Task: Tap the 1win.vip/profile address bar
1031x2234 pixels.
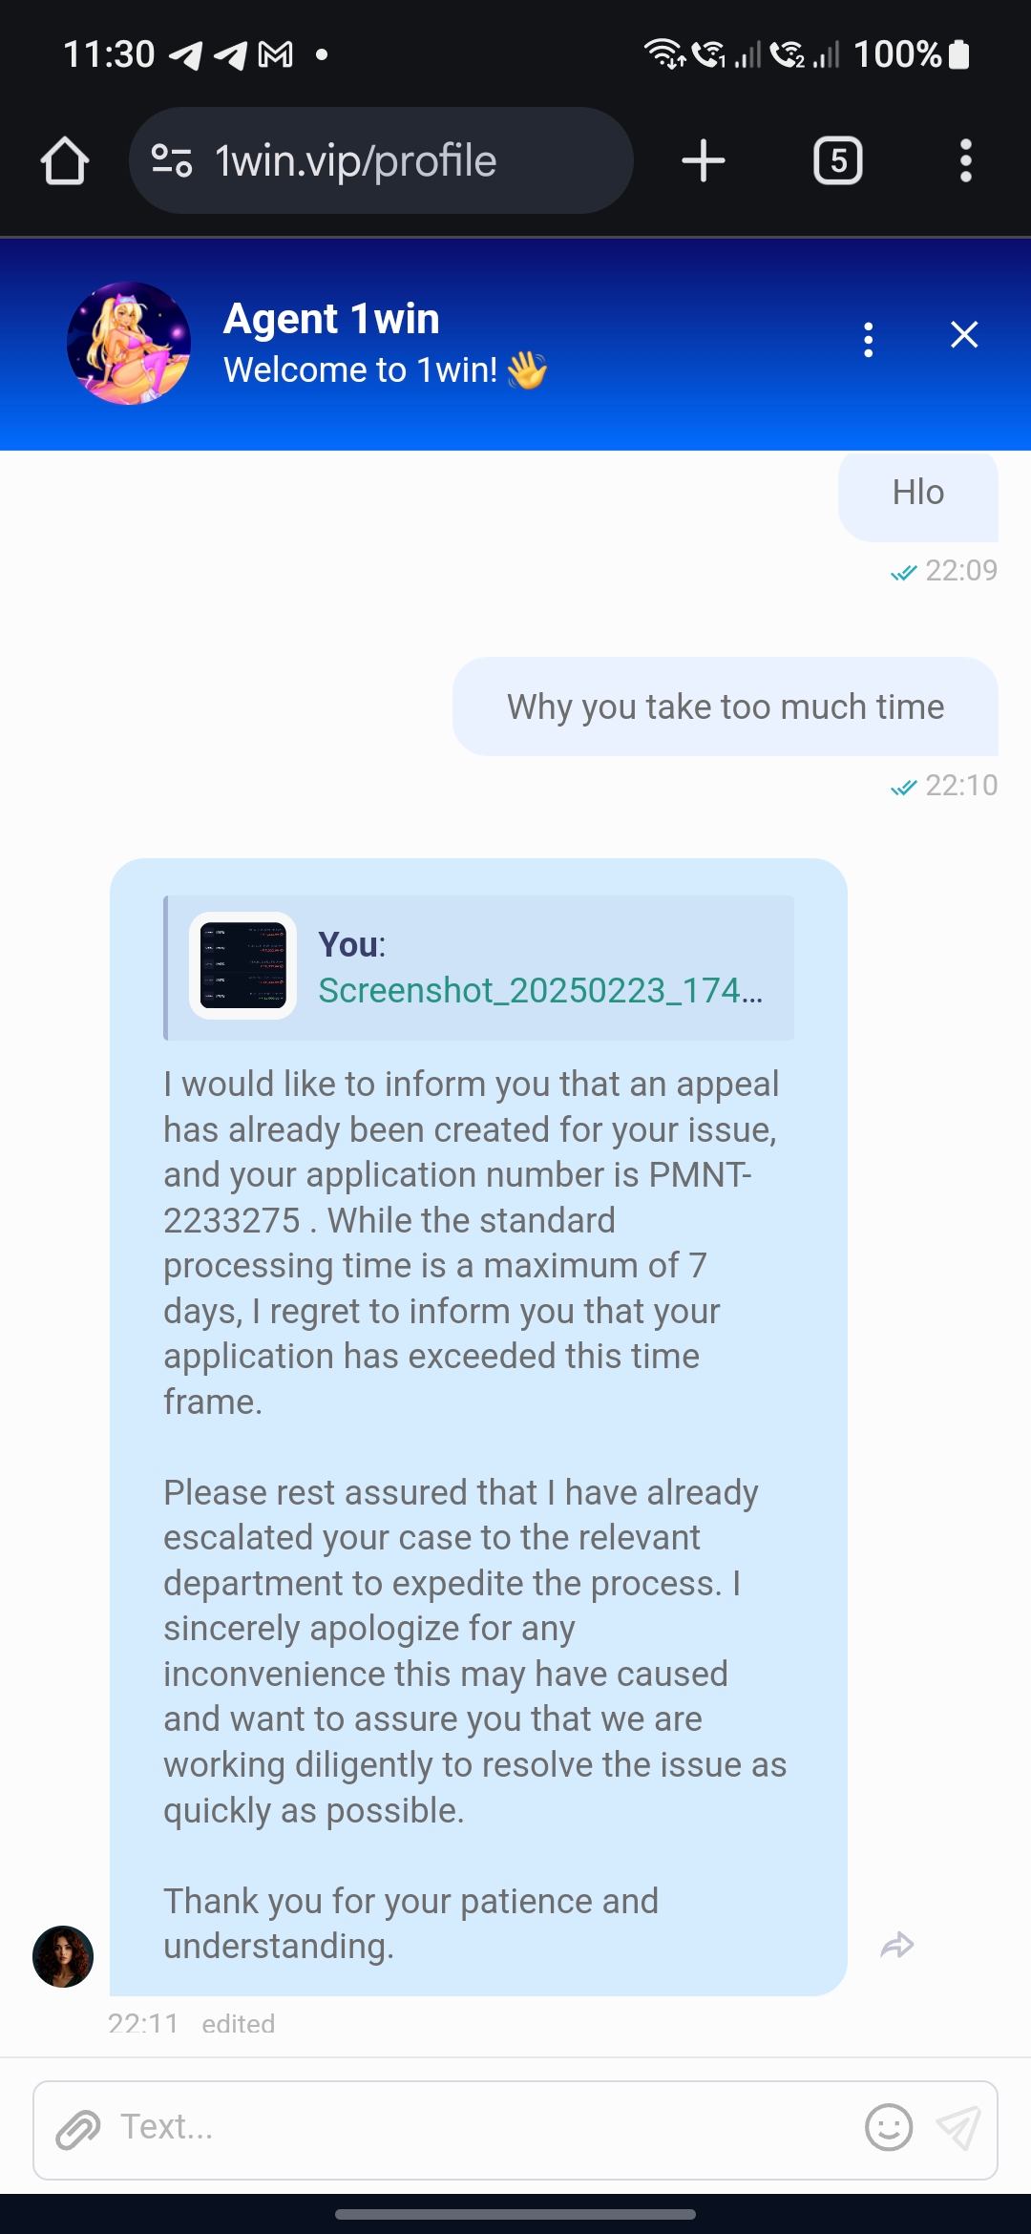Action: click(382, 160)
